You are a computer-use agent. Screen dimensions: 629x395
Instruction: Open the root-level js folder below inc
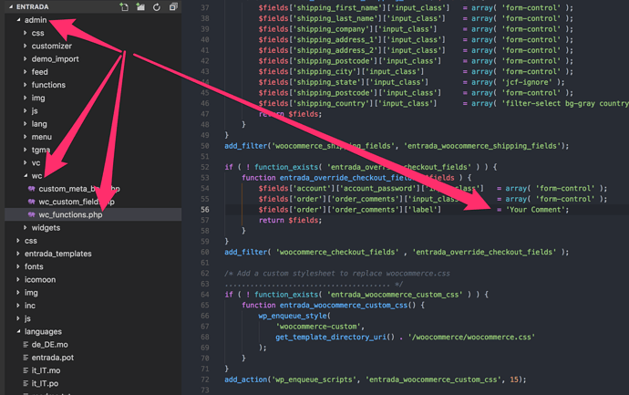(x=27, y=318)
